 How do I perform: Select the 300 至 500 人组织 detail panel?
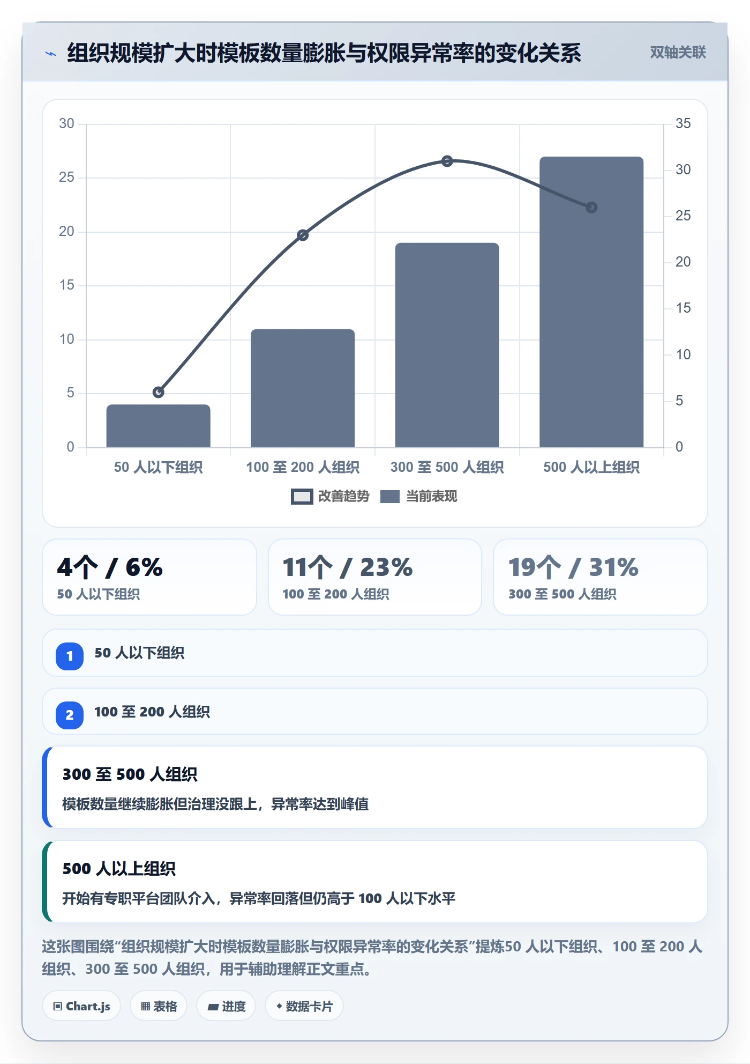[375, 787]
